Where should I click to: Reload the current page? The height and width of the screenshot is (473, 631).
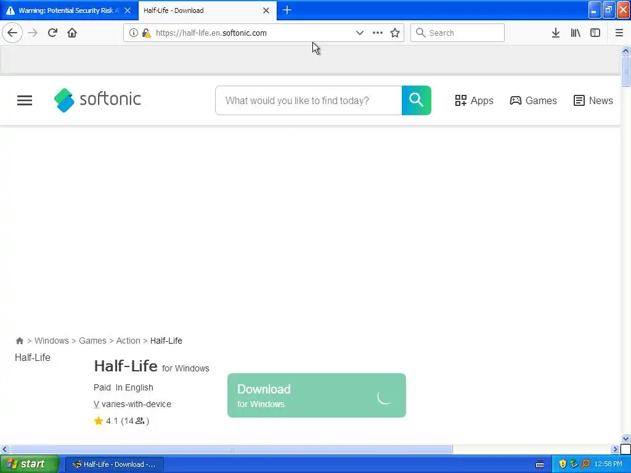click(53, 33)
